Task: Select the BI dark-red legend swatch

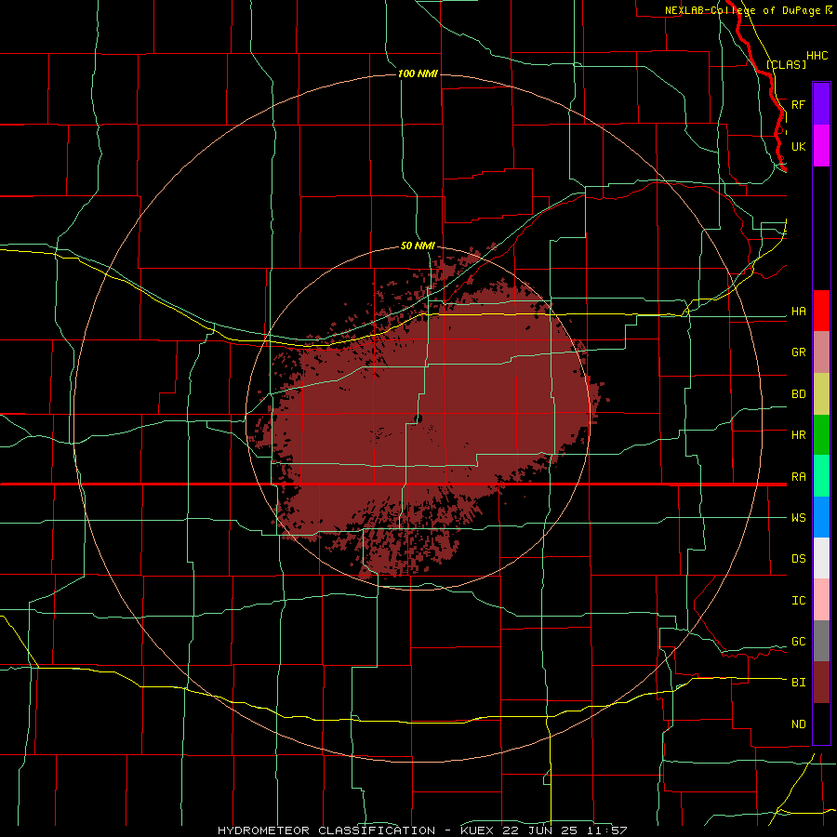Action: (821, 683)
